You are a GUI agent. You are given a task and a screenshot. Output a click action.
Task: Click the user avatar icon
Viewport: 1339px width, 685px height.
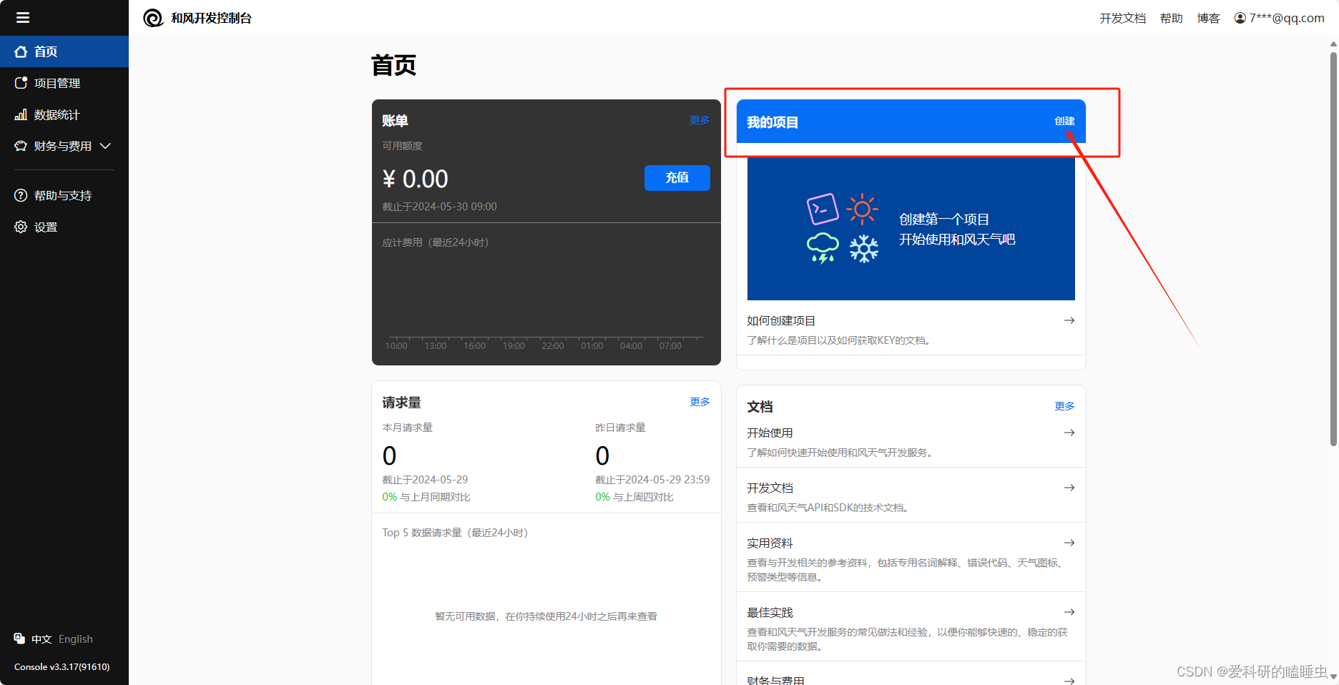[1240, 18]
